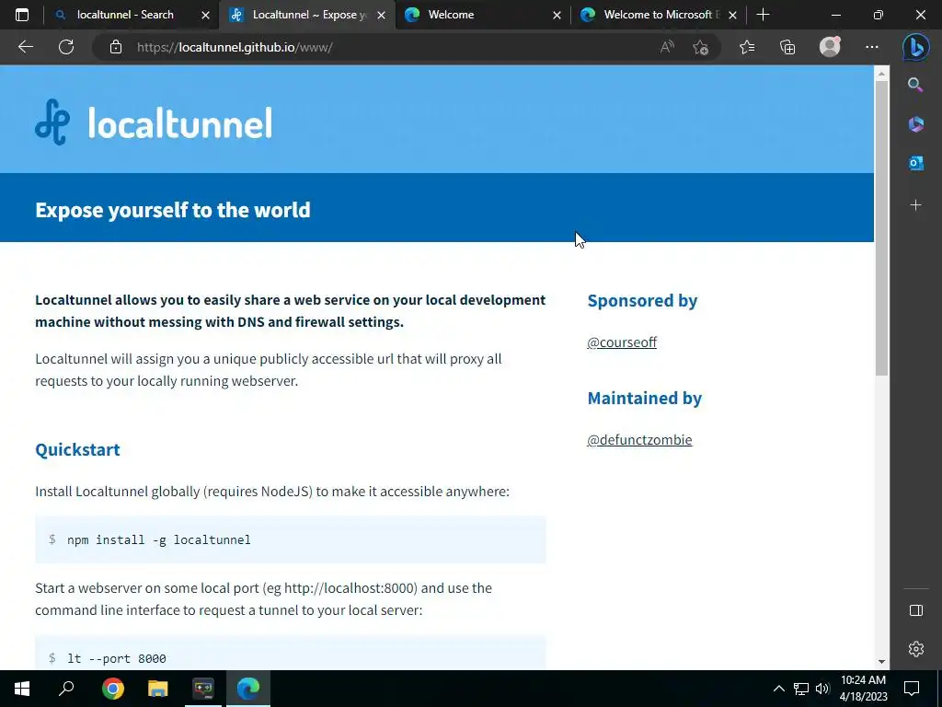942x707 pixels.
Task: Close the Welcome tab
Action: click(557, 15)
